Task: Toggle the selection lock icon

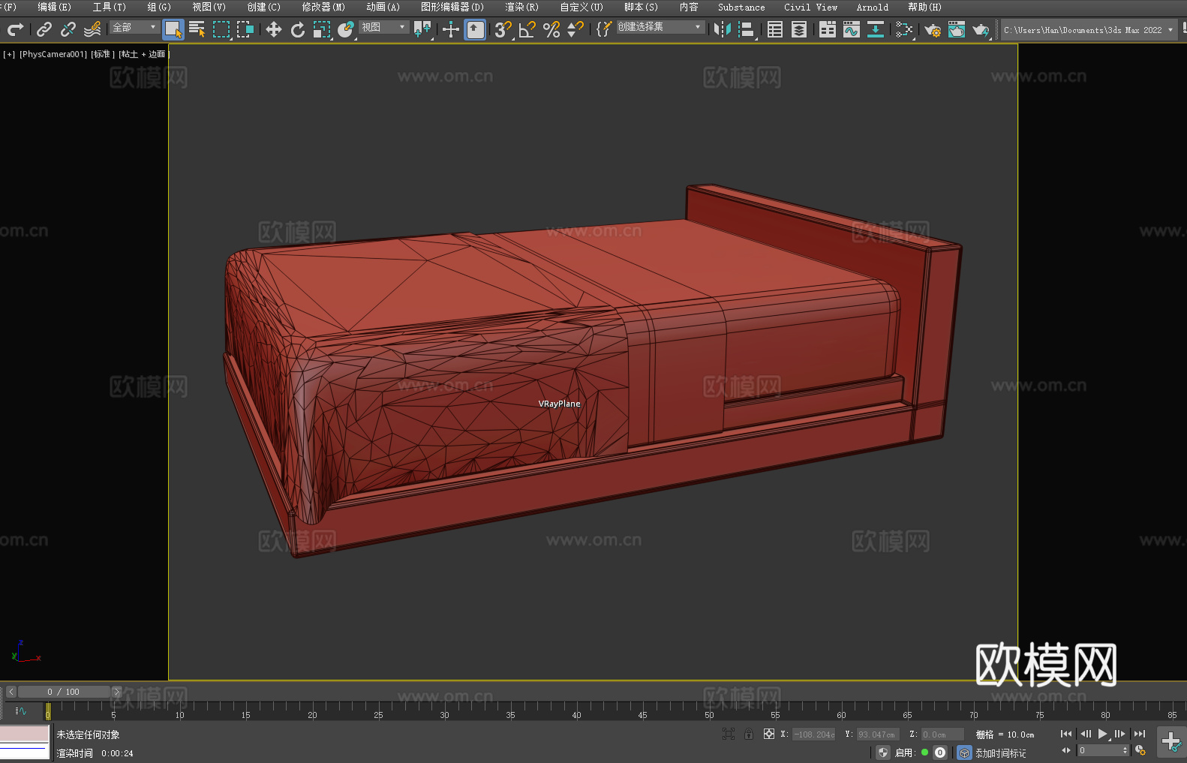Action: [749, 734]
